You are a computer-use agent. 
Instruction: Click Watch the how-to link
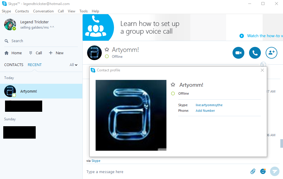pos(265,36)
